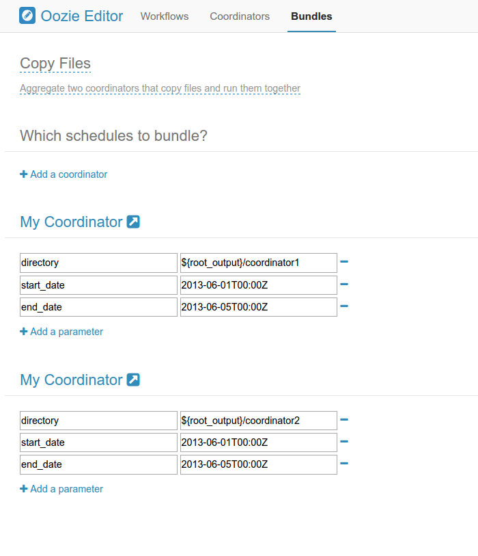Select the Bundles tab
The height and width of the screenshot is (556, 478).
(x=311, y=16)
